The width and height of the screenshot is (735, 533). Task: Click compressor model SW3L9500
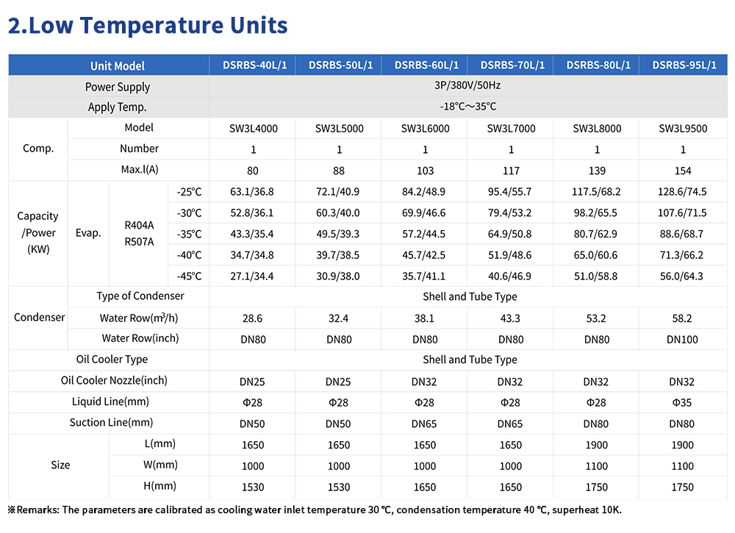point(683,129)
